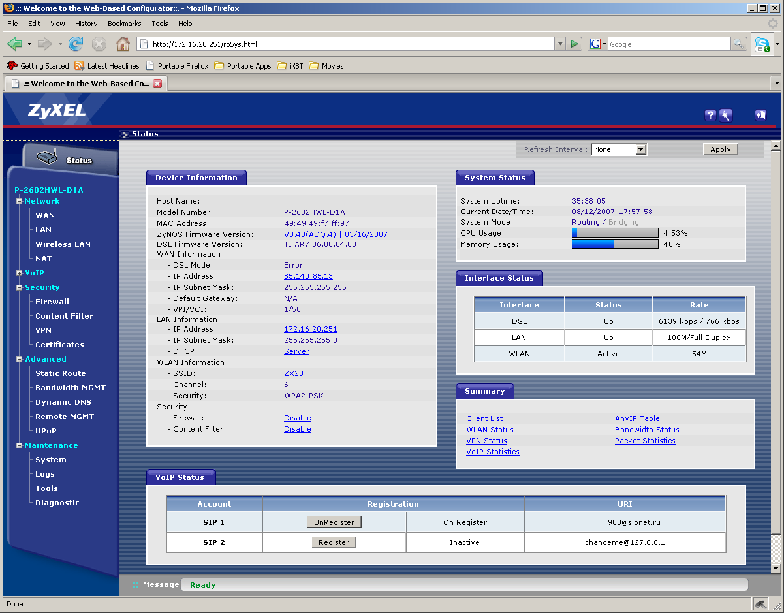Close the Web-Based Configurator tab
This screenshot has height=613, width=784.
pos(157,84)
